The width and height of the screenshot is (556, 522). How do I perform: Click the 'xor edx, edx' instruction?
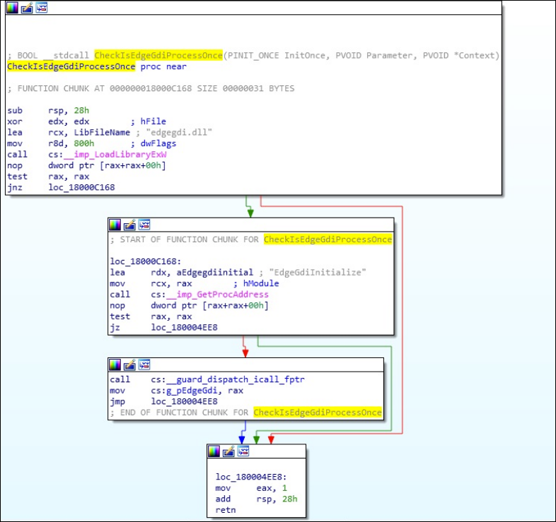[48, 121]
